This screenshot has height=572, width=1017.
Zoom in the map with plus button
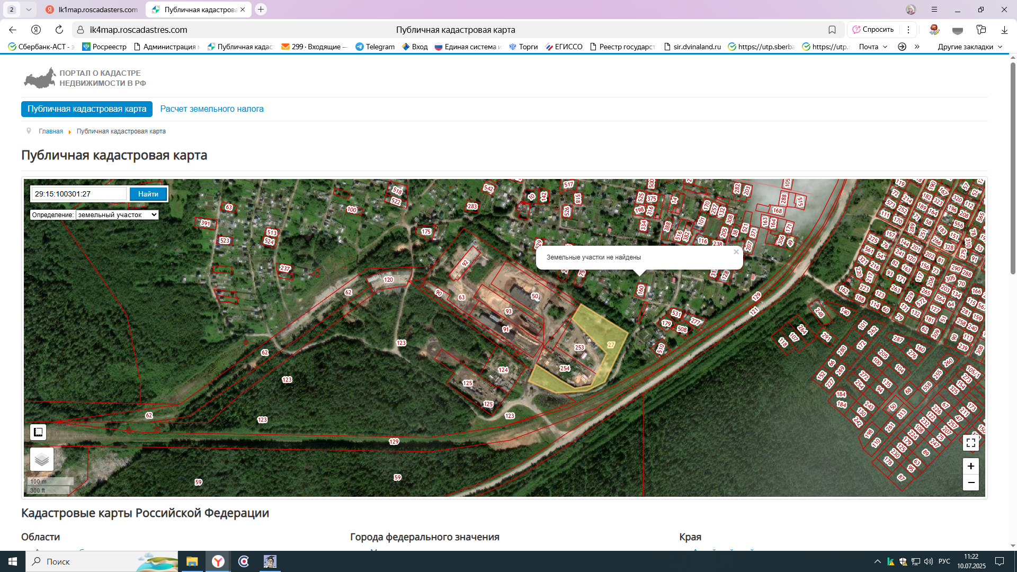[970, 466]
